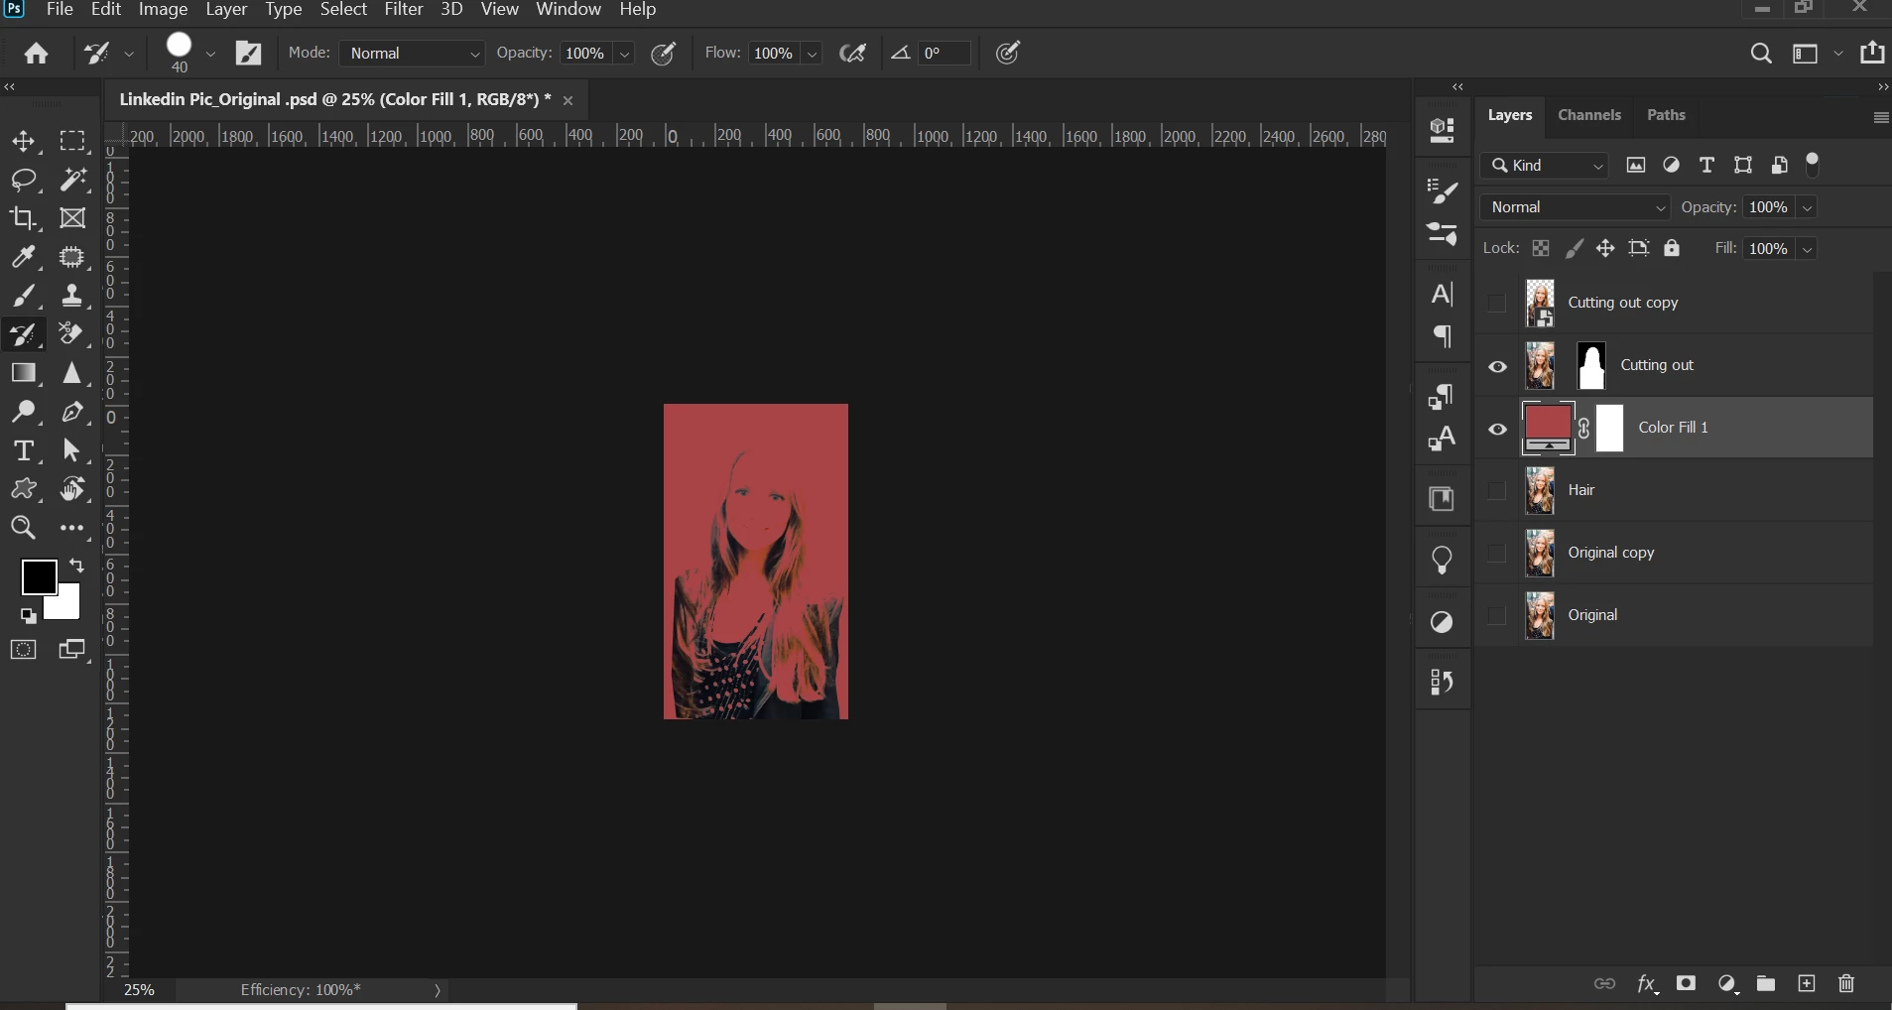
Task: Open the layer blend mode Normal dropdown
Action: pos(1577,207)
